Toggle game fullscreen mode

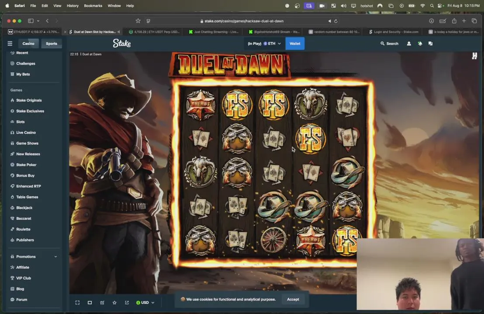pyautogui.click(x=77, y=303)
